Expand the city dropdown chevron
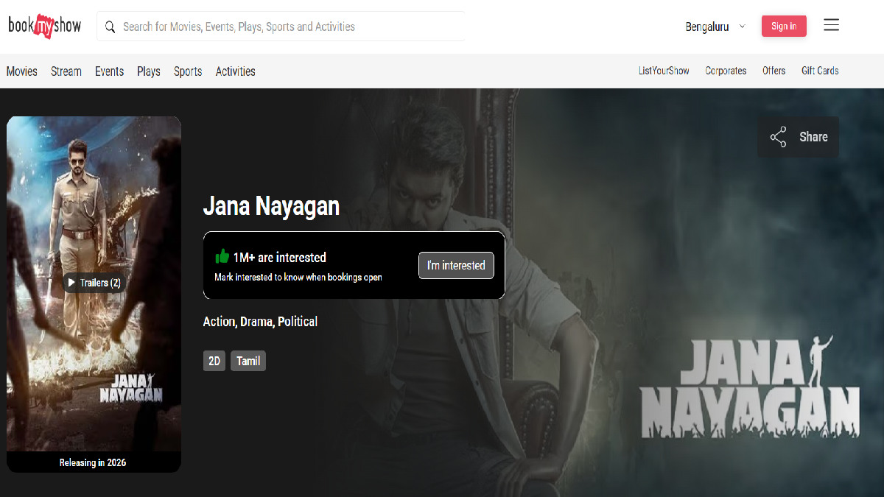The width and height of the screenshot is (884, 497). [741, 26]
